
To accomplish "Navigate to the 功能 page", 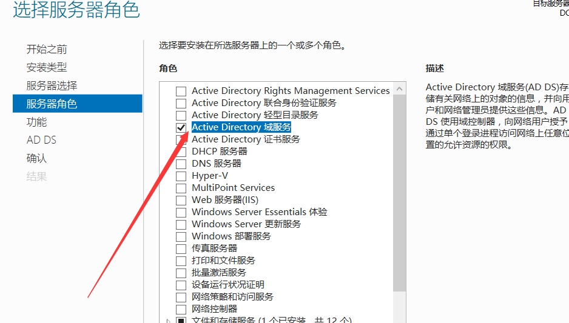I will tap(36, 122).
